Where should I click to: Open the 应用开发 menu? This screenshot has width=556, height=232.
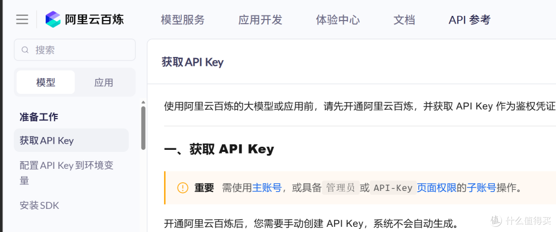point(260,20)
